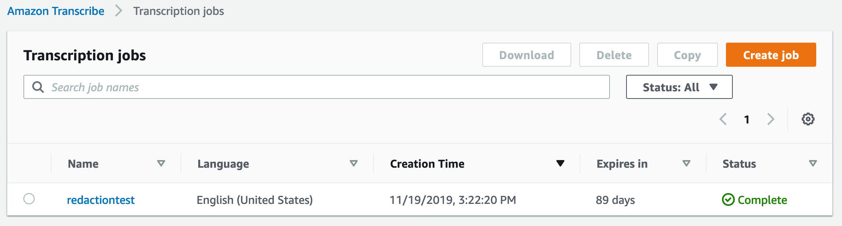Screen dimensions: 842x226
Task: Open Amazon Transcribe breadcrumb link
Action: (x=56, y=11)
